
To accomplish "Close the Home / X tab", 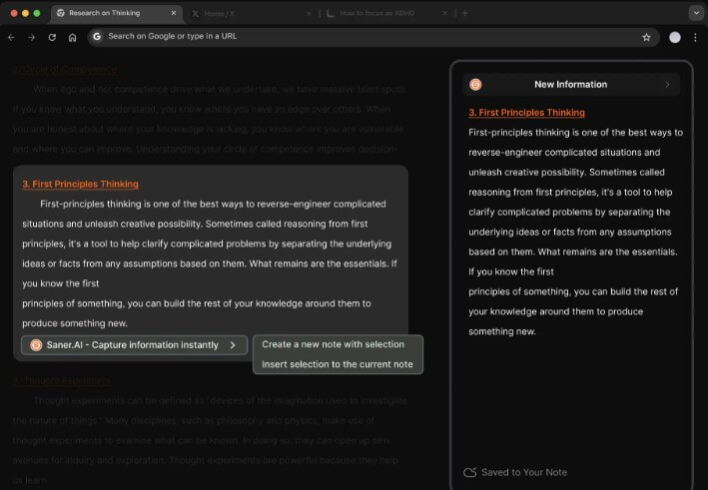I will click(x=309, y=14).
